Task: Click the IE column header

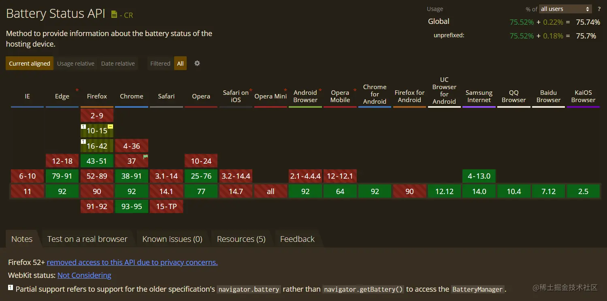Action: [27, 96]
